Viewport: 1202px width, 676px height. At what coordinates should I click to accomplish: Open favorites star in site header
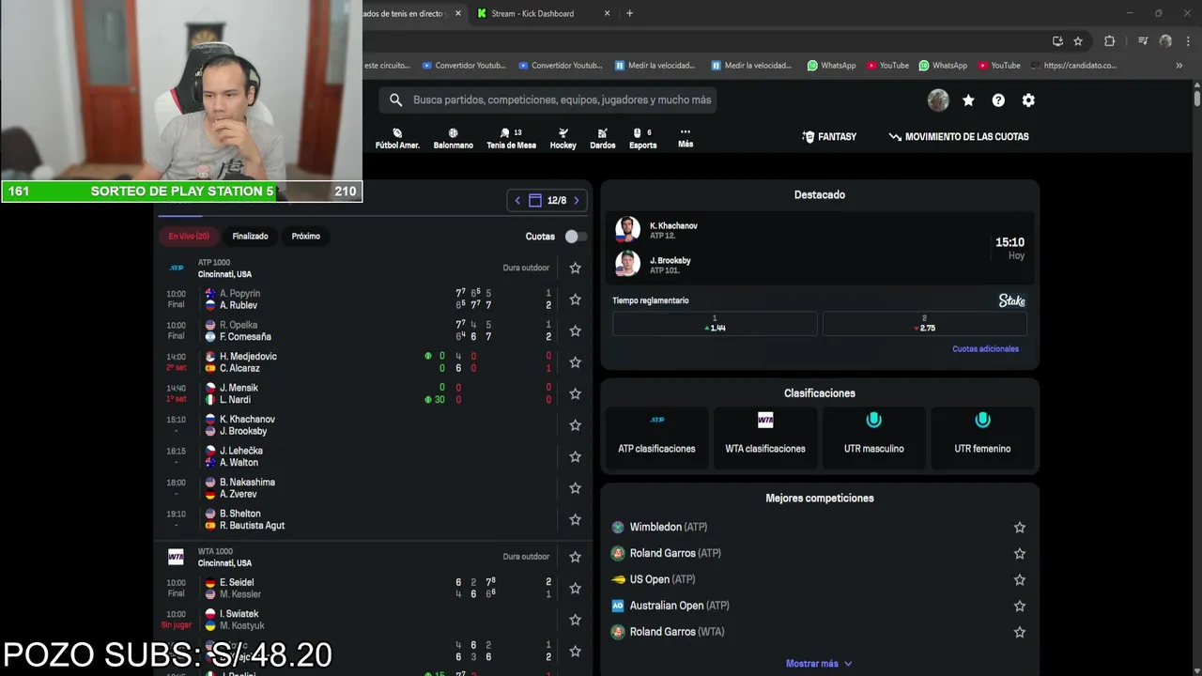968,100
